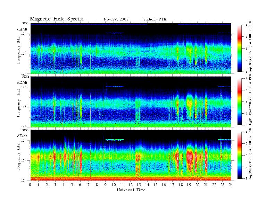Screen dimensions: 275x212
Task: Click the hour '9' tick label
Action: [x=106, y=185]
